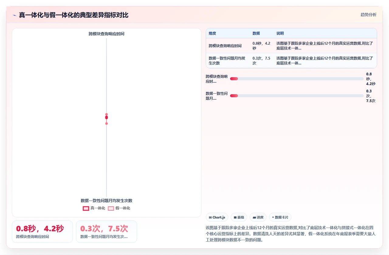Click the 数据 column header
389x255 pixels.
coord(256,33)
